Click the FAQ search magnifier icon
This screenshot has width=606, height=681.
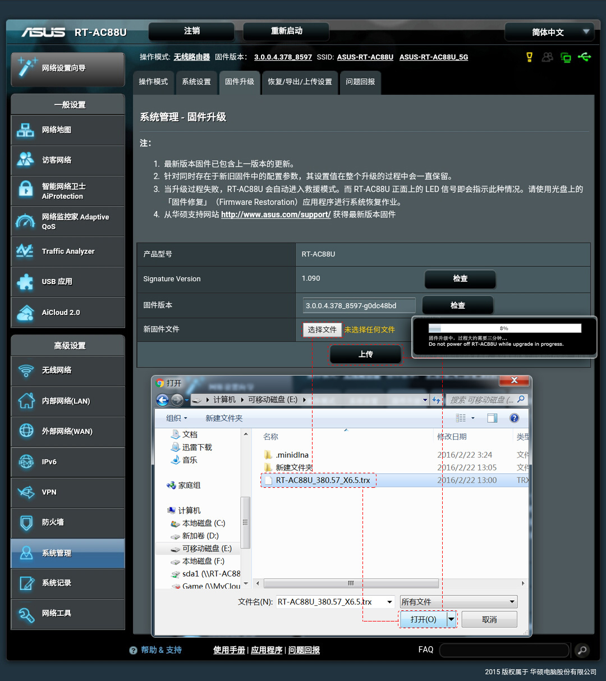coord(582,650)
